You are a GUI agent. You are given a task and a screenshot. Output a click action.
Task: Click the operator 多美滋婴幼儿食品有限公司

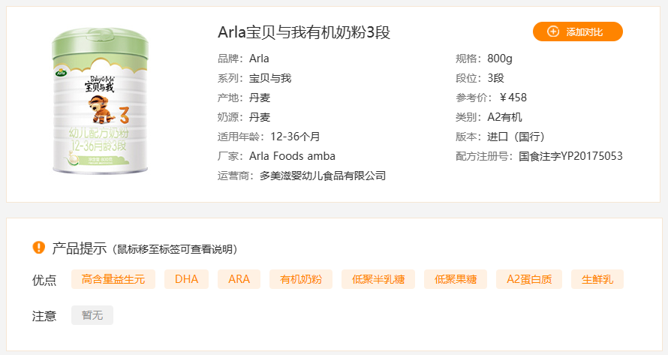(x=323, y=176)
